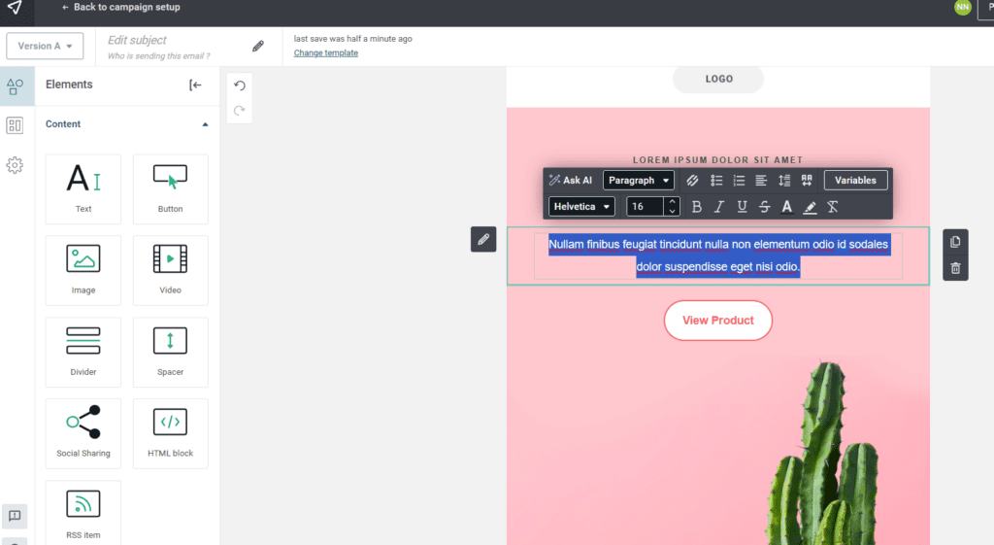Collapse the Elements panel
The height and width of the screenshot is (545, 994).
click(195, 85)
